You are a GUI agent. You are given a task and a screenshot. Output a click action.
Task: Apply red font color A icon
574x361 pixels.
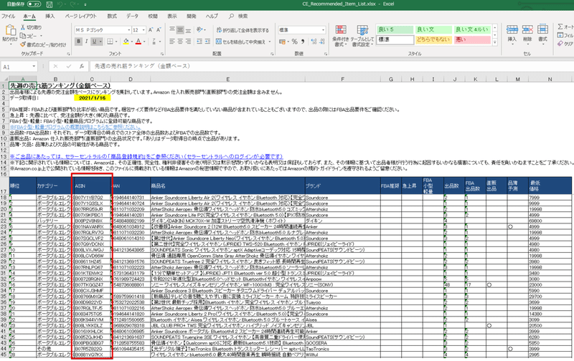click(138, 42)
